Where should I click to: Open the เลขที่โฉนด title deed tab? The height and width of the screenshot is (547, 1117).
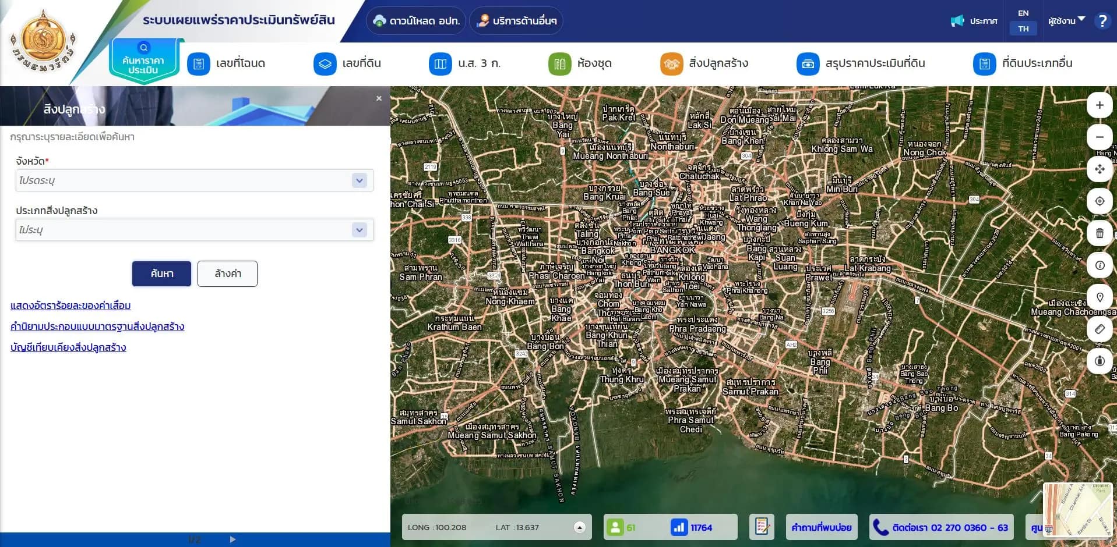point(227,63)
